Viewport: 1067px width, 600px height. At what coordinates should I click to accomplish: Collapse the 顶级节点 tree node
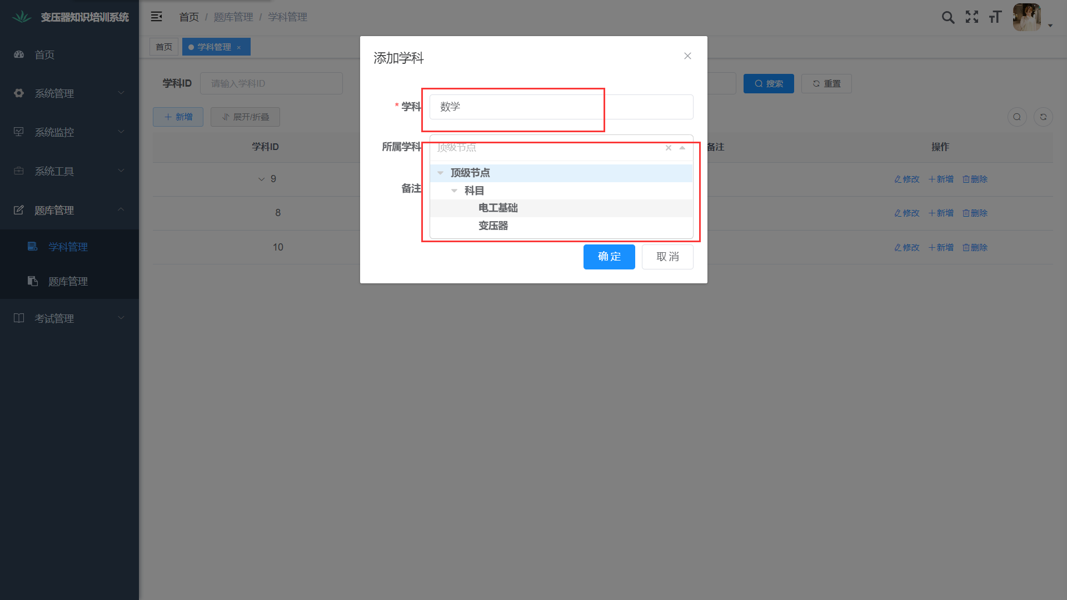click(x=441, y=173)
